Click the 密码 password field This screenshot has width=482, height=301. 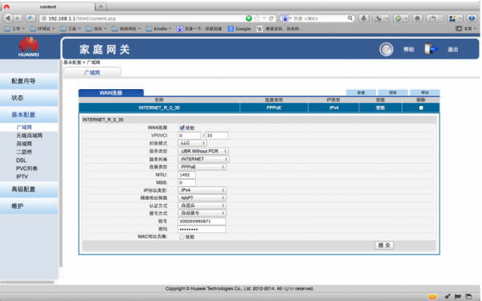click(x=202, y=229)
